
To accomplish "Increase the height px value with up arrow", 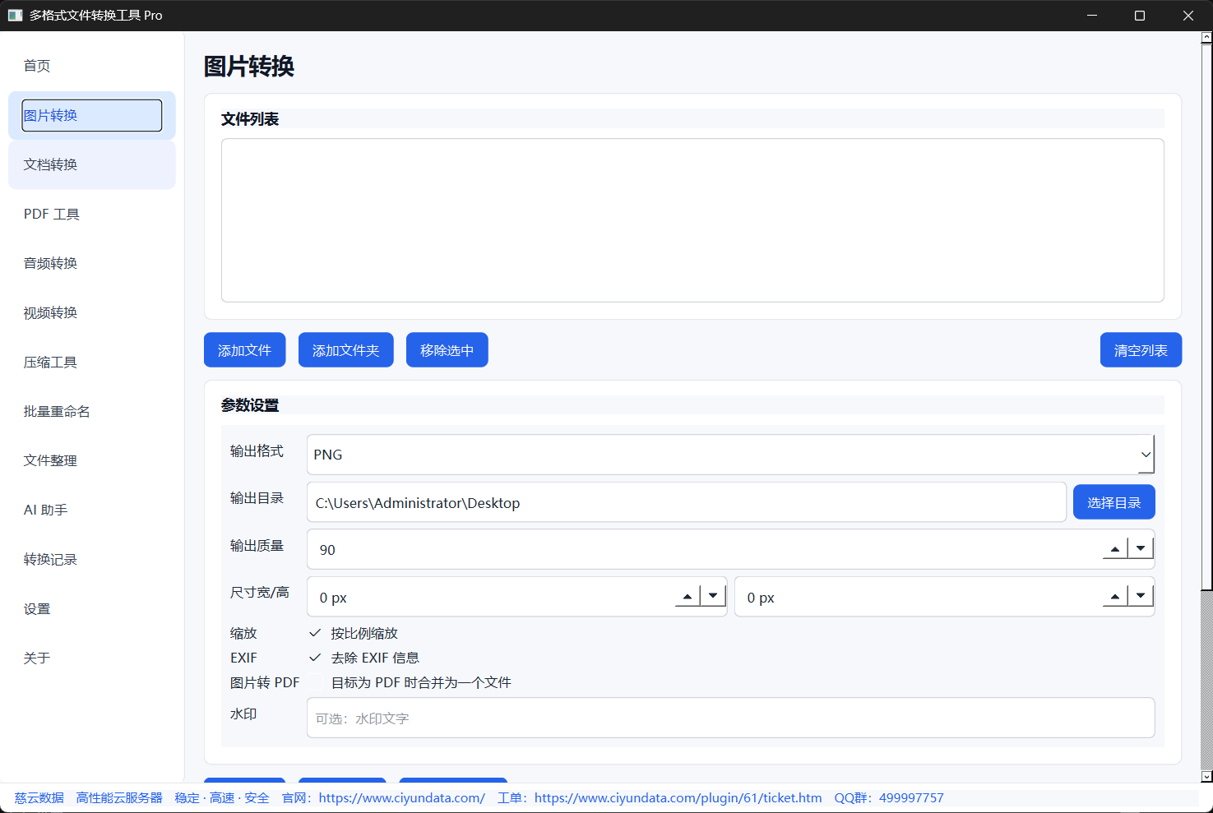I will [x=1114, y=596].
